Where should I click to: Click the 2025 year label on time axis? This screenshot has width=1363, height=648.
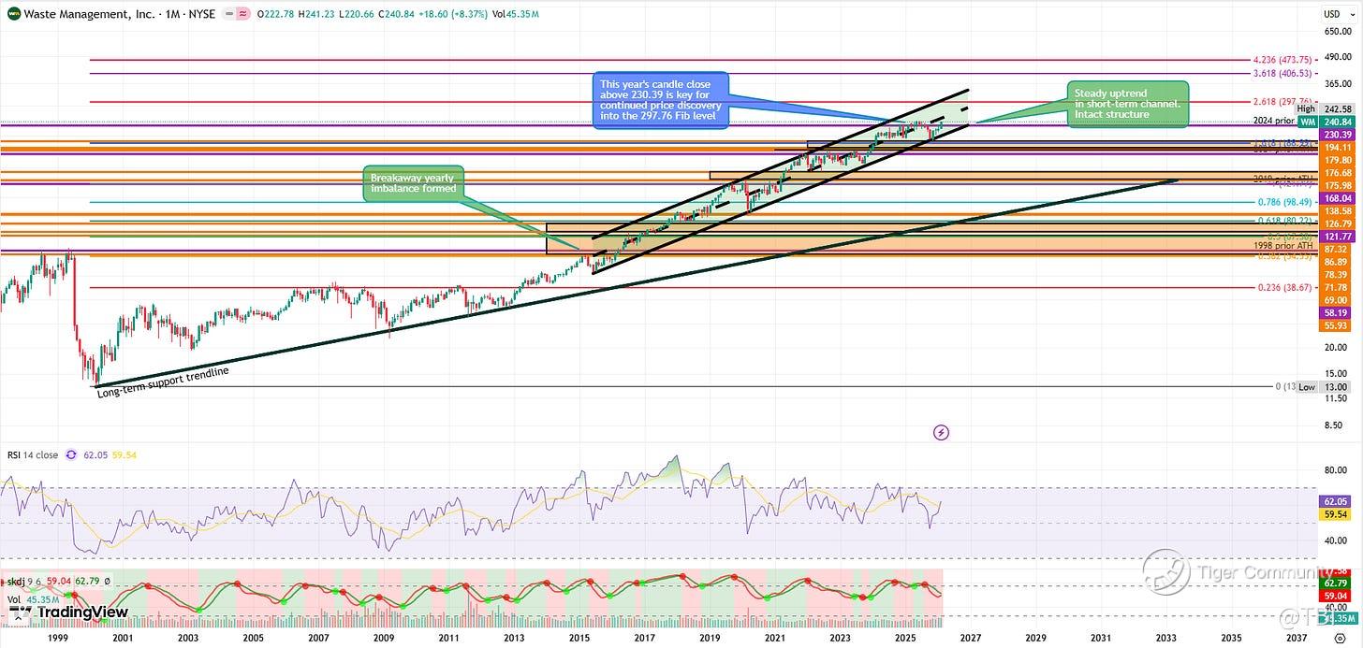click(x=904, y=638)
